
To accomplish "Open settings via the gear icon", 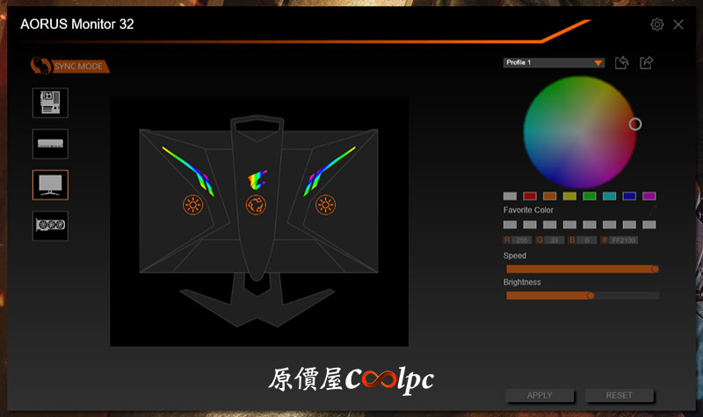I will (x=656, y=25).
